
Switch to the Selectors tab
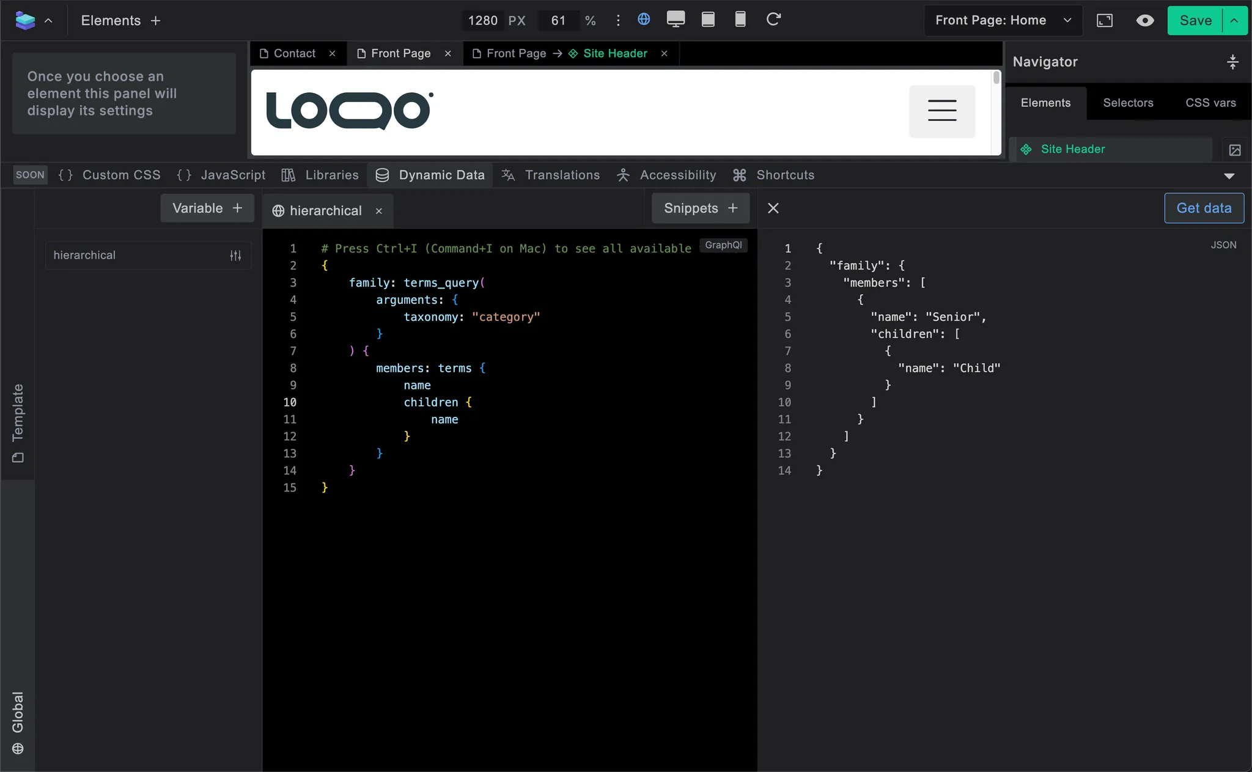[1127, 103]
